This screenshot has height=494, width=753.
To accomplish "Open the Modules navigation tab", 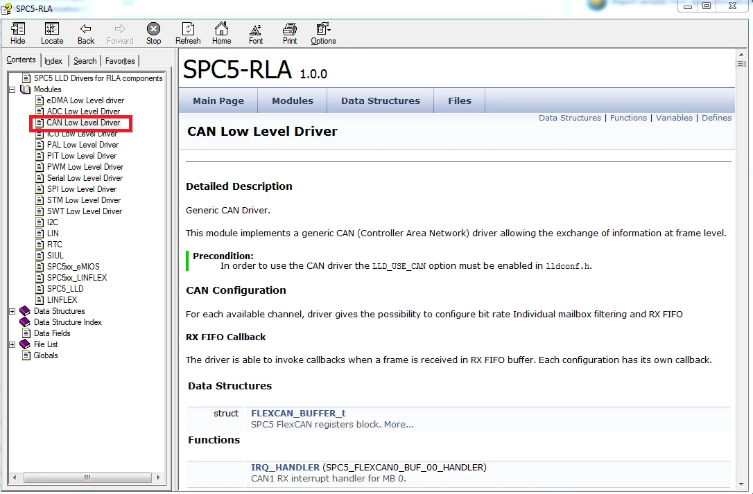I will point(293,101).
